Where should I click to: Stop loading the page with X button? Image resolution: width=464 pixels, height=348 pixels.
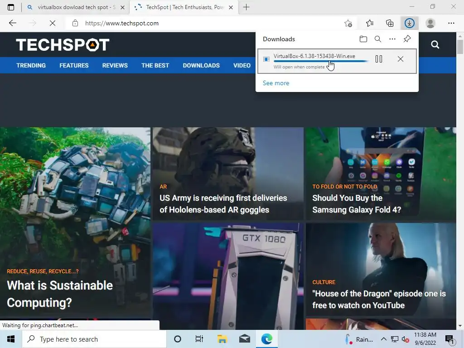[53, 23]
